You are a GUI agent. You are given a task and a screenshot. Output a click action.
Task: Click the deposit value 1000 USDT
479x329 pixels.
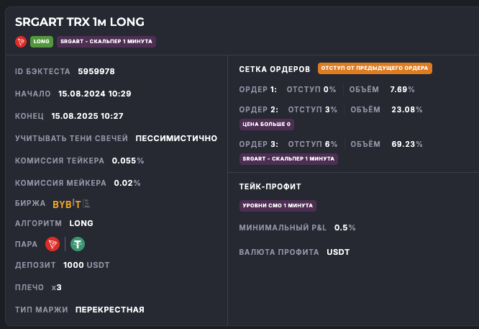point(86,265)
